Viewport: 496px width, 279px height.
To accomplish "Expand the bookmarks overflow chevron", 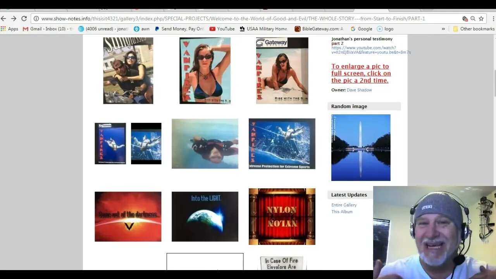I will pos(443,29).
